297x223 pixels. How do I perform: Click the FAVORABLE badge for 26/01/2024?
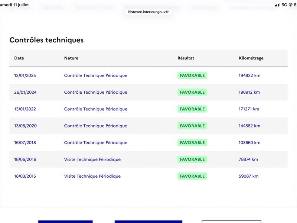[x=192, y=92]
